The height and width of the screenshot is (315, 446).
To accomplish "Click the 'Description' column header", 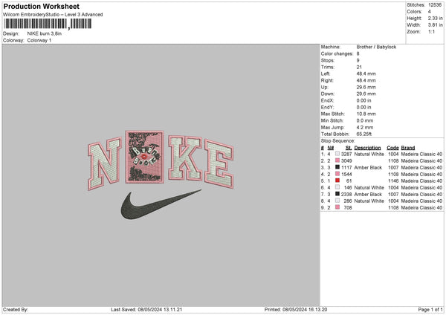I will tap(367, 148).
